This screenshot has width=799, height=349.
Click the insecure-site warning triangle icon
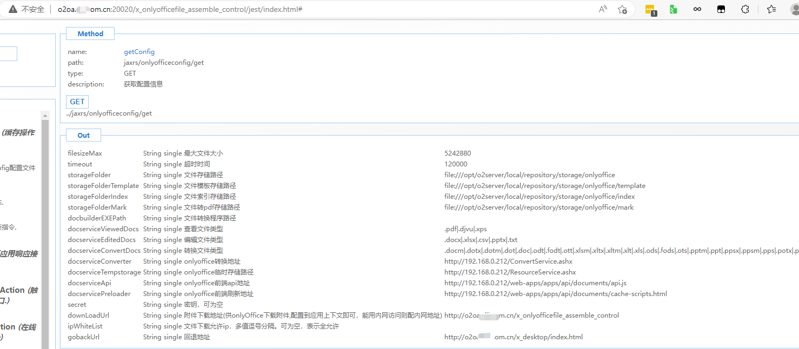(13, 9)
